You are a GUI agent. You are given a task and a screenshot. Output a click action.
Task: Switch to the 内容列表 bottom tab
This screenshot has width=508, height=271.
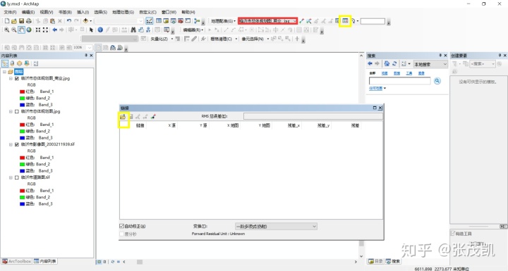tap(45, 261)
